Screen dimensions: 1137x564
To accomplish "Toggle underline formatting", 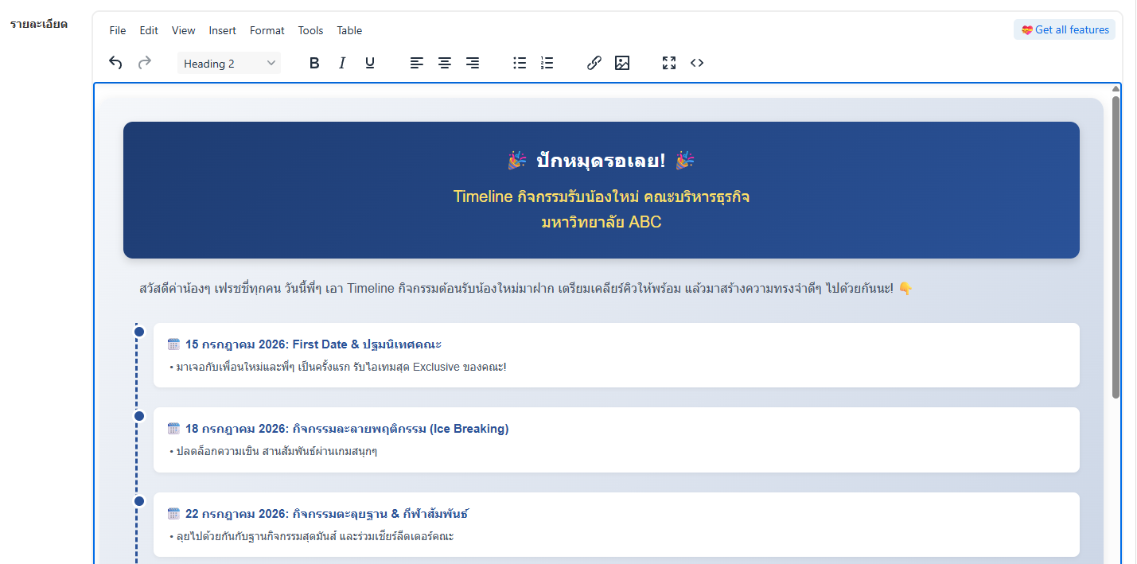I will coord(370,63).
